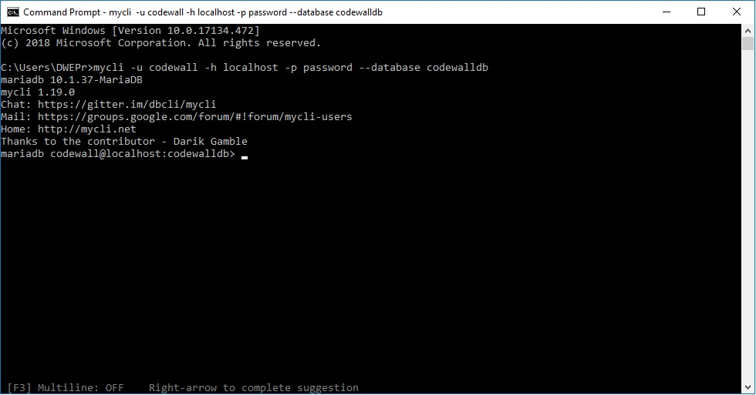Click the typed mycli command line
The image size is (756, 395).
coord(291,67)
